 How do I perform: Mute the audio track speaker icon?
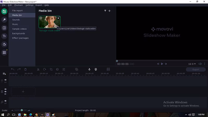pyautogui.click(x=5, y=101)
